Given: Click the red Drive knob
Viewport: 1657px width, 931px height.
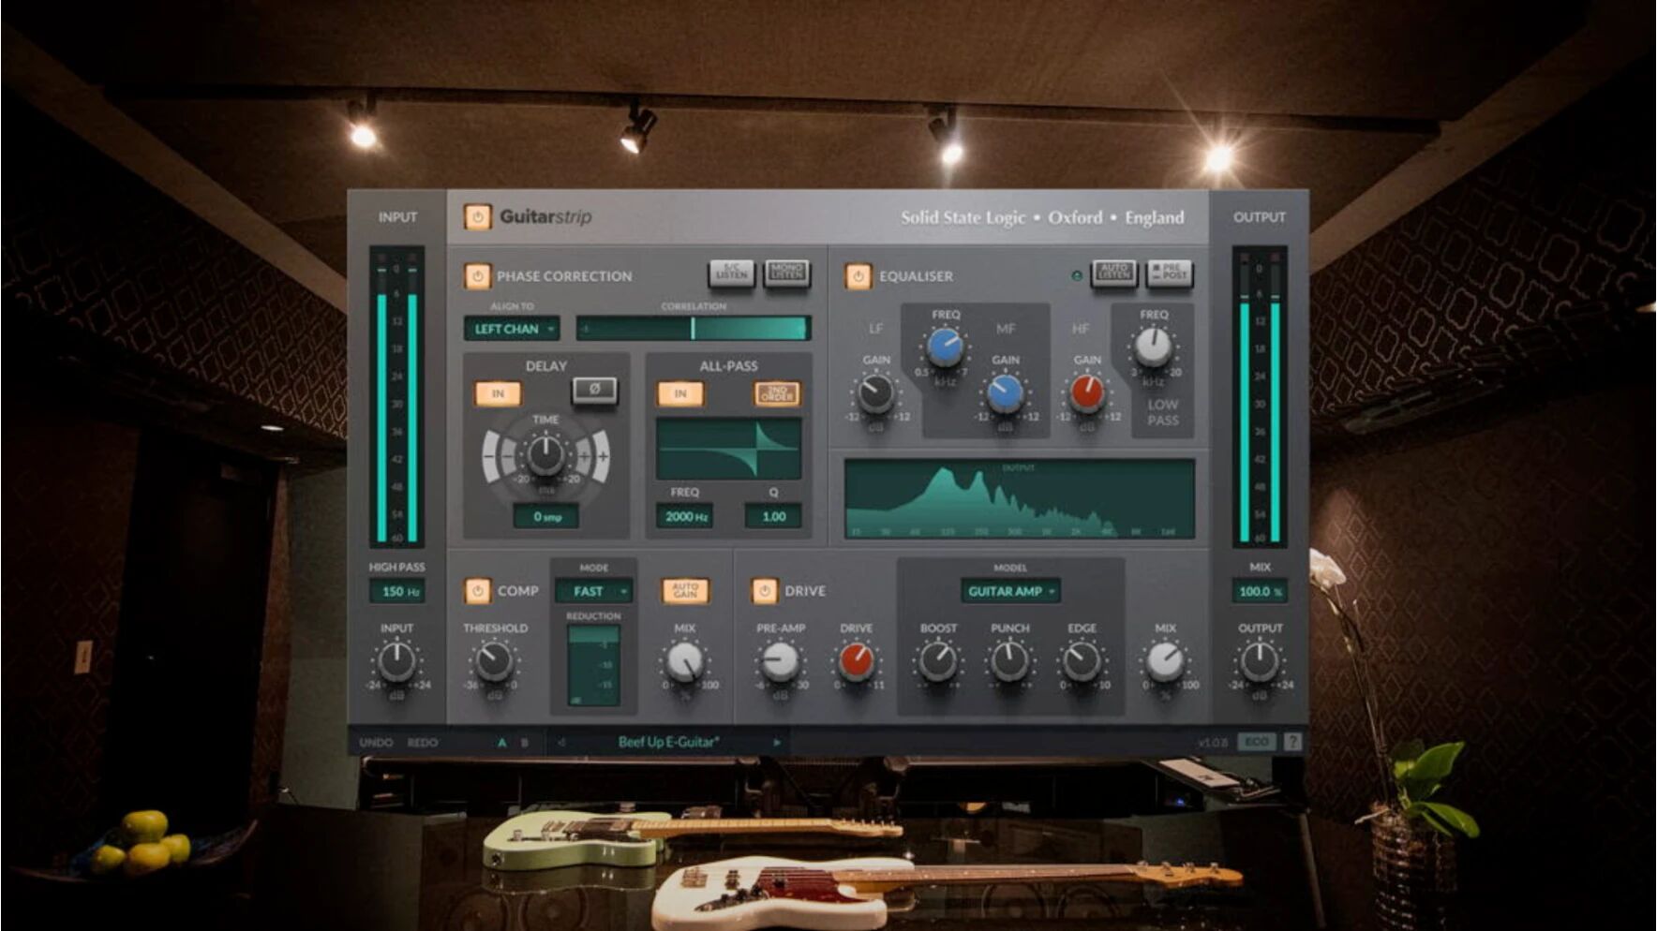Looking at the screenshot, I should (856, 661).
